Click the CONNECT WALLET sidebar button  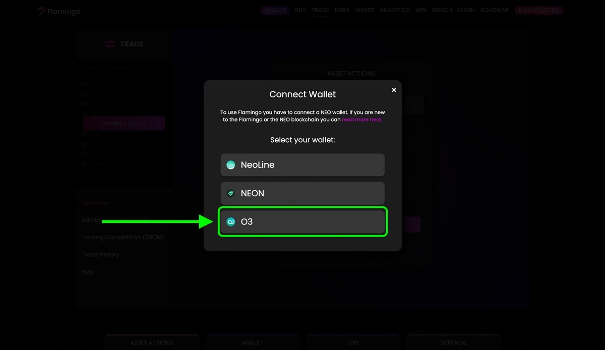[x=124, y=123]
